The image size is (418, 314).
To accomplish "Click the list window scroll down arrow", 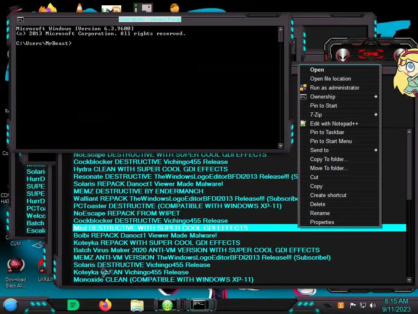I will coord(409,280).
